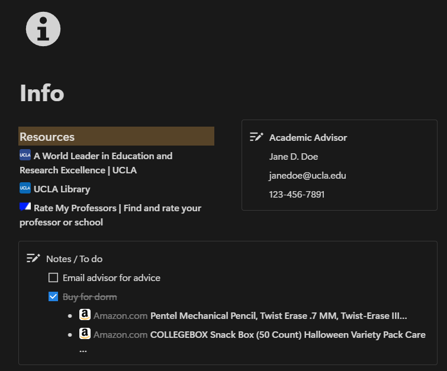Image resolution: width=447 pixels, height=371 pixels.
Task: Open the COLLEGEBOX Snack Box Amazon link
Action: coord(288,335)
